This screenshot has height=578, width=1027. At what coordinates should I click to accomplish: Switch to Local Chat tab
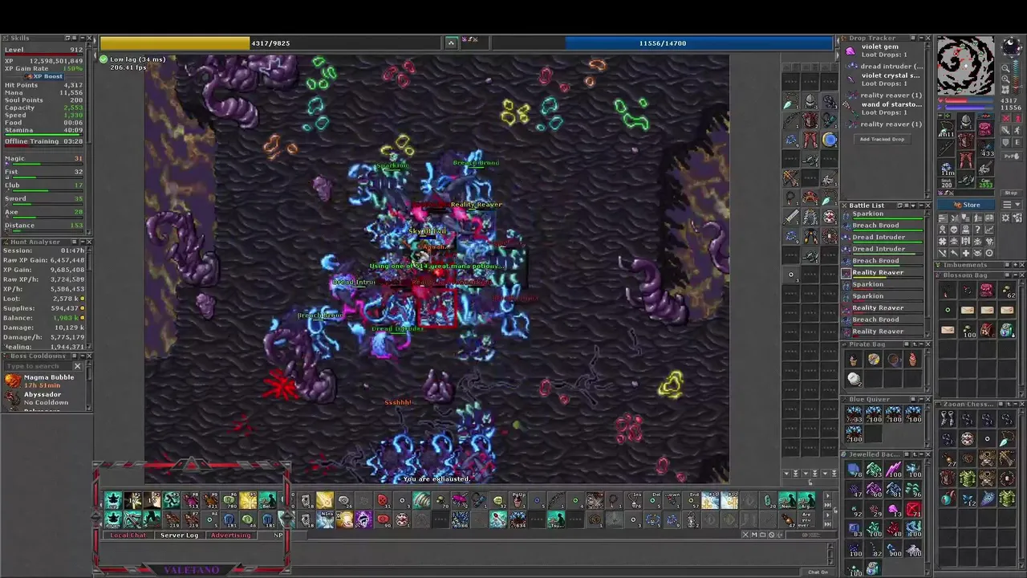click(128, 535)
